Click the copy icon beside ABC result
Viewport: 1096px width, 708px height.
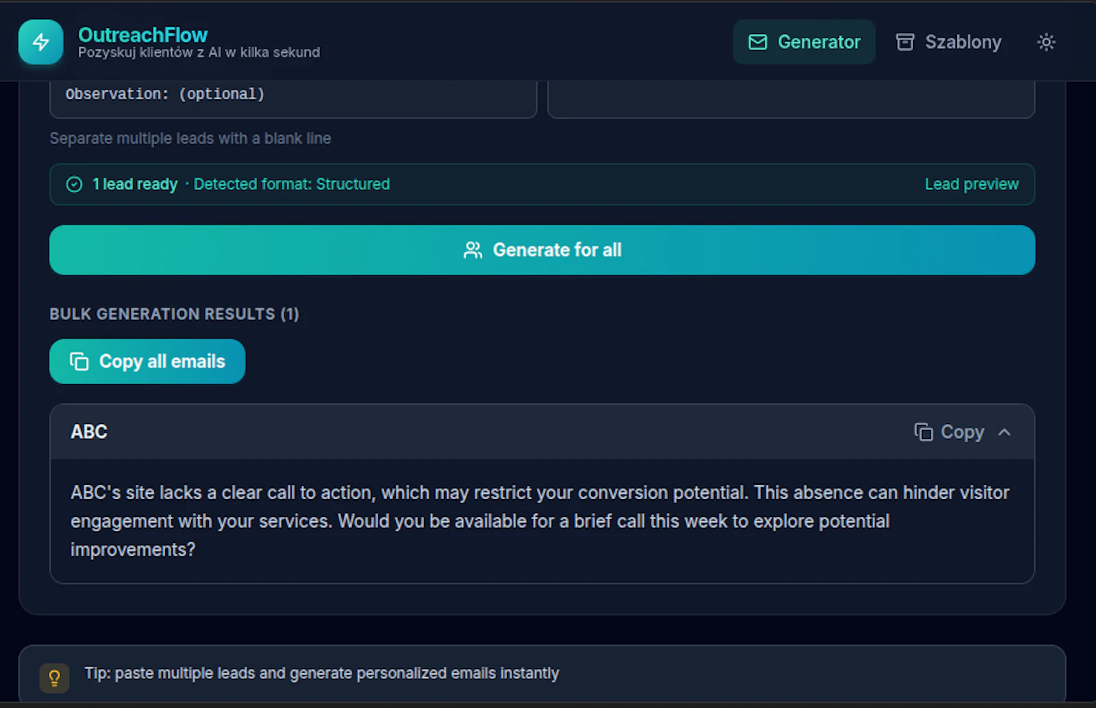[x=923, y=432]
